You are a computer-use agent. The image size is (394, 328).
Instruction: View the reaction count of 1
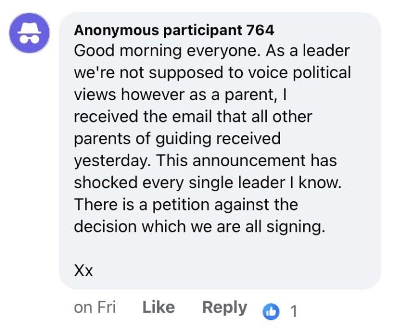coord(293,311)
